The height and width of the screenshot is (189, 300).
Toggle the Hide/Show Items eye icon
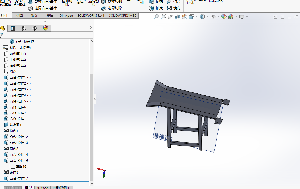[213, 17]
